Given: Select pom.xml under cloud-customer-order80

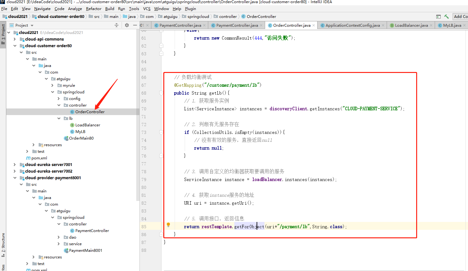Looking at the screenshot, I should [39, 158].
